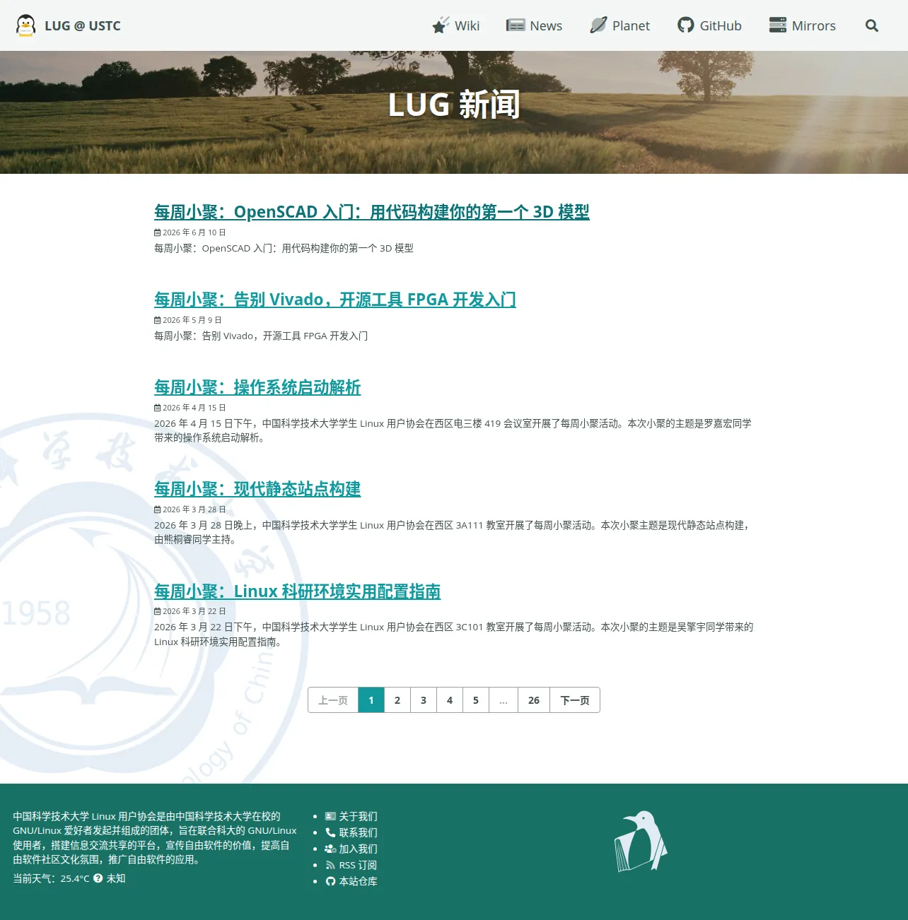Click the LUG @ USTC site title
Viewport: 908px width, 920px height.
83,26
